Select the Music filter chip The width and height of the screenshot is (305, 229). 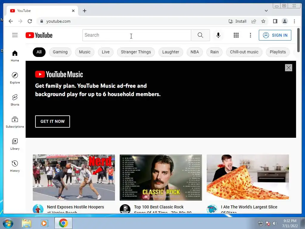pos(85,52)
